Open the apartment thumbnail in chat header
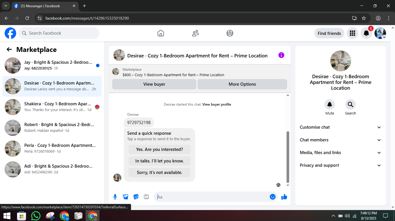 click(119, 55)
